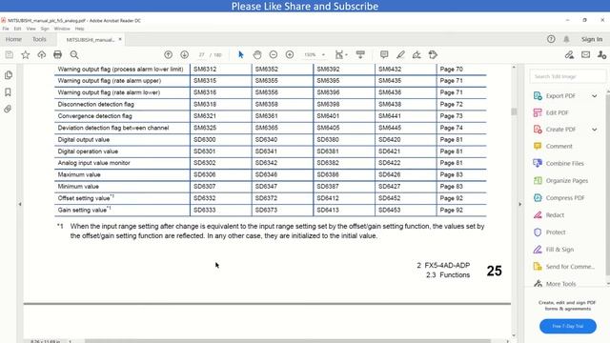Screen dimensions: 610x343
Task: Open the share link icon in toolbar
Action: (569, 55)
